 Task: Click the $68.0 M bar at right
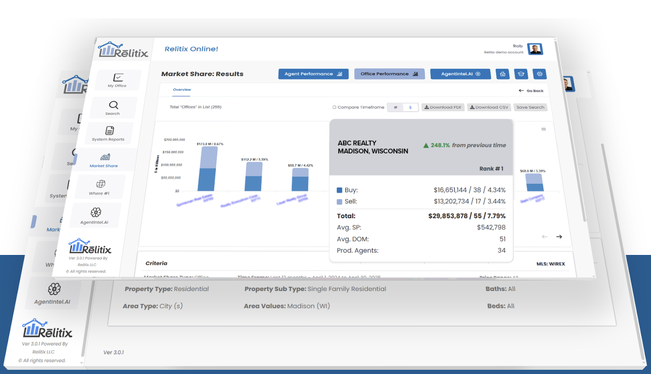click(x=534, y=182)
